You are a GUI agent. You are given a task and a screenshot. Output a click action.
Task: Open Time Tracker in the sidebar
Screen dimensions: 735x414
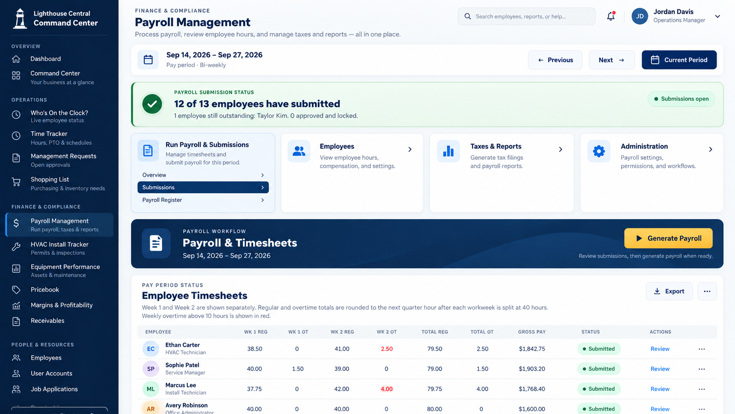point(59,138)
